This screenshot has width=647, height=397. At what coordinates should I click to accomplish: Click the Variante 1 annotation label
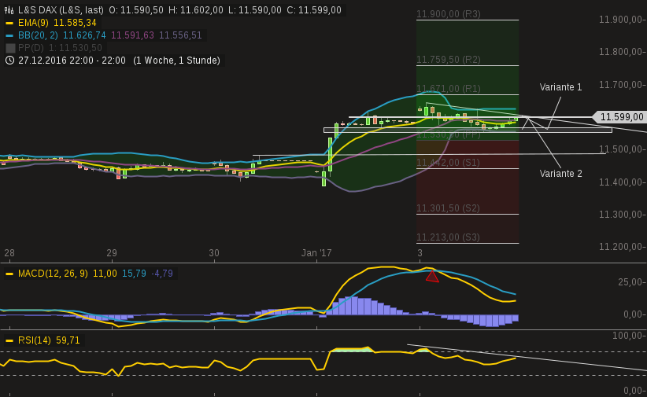[x=560, y=87]
